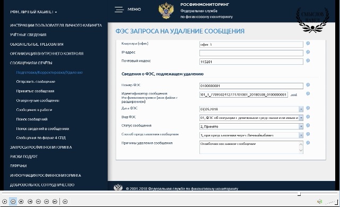Click the МЕНЮ text label

pyautogui.click(x=134, y=10)
